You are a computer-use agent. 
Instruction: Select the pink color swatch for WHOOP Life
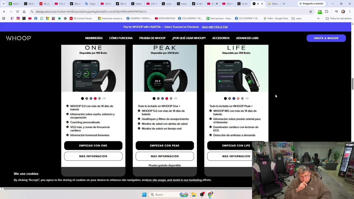pos(238,98)
